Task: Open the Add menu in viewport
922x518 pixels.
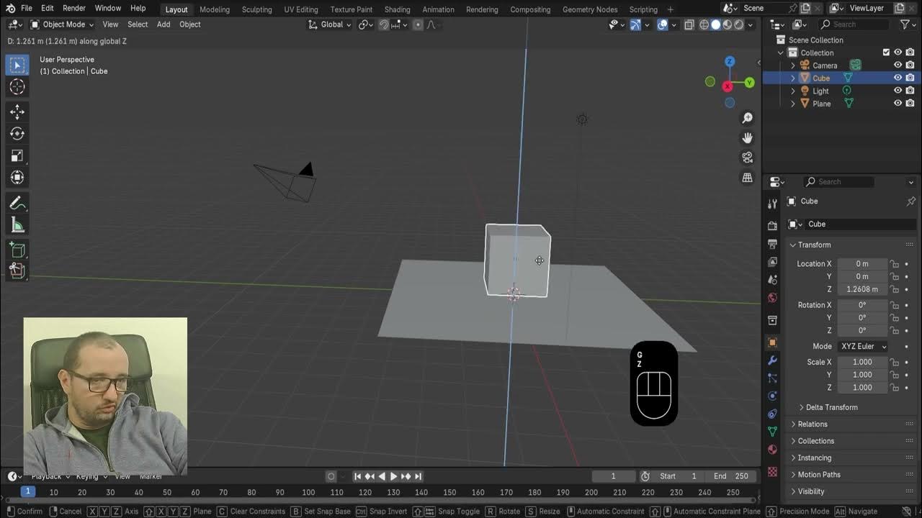Action: click(164, 24)
